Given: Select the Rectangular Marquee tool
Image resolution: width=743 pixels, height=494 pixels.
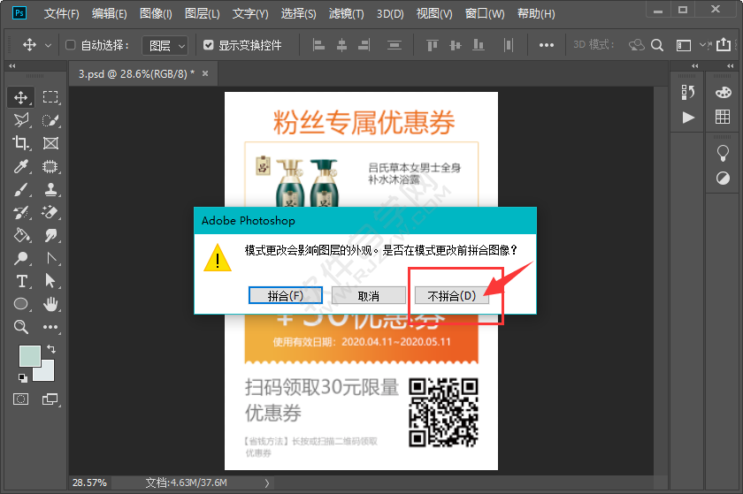Looking at the screenshot, I should pos(51,97).
